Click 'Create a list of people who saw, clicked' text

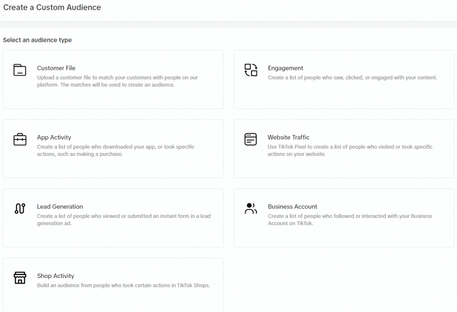tap(353, 77)
